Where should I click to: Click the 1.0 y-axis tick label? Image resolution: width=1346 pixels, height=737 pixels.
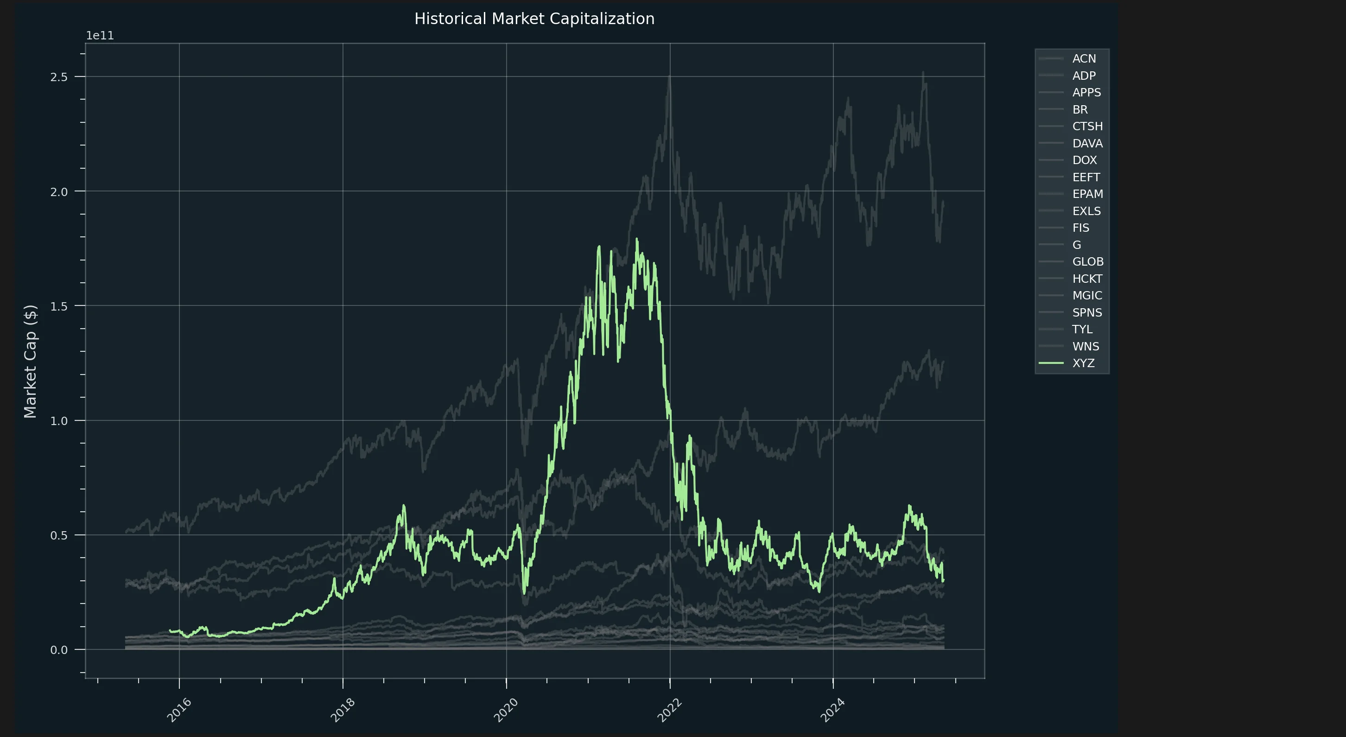59,421
